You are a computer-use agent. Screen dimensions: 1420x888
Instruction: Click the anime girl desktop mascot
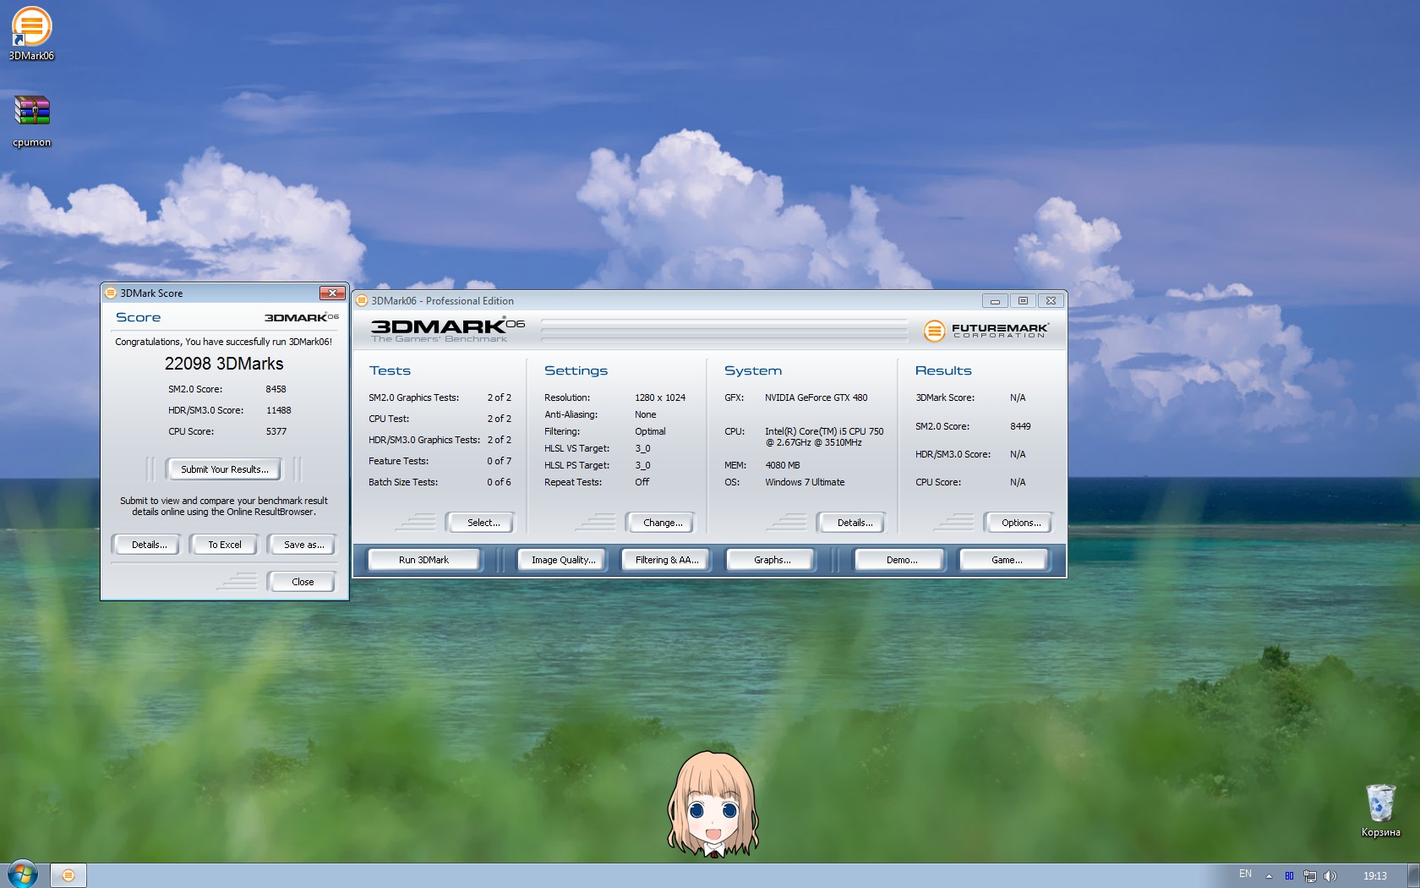pyautogui.click(x=714, y=803)
